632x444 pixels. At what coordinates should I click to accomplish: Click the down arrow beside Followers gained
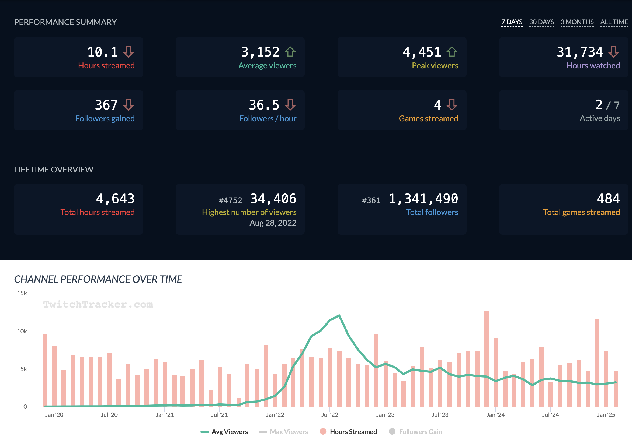click(128, 105)
